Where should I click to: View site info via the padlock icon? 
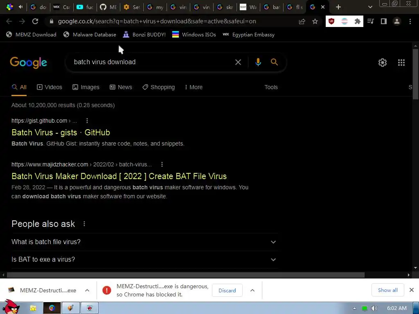point(52,21)
